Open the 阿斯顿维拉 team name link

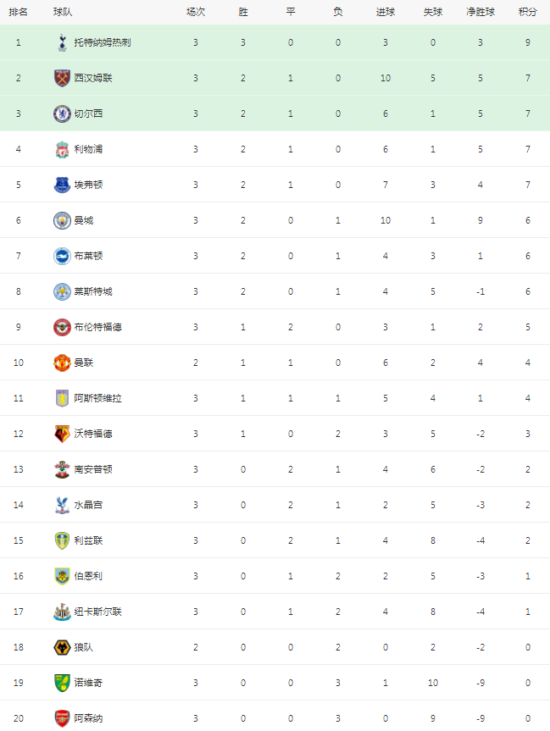[x=98, y=398]
